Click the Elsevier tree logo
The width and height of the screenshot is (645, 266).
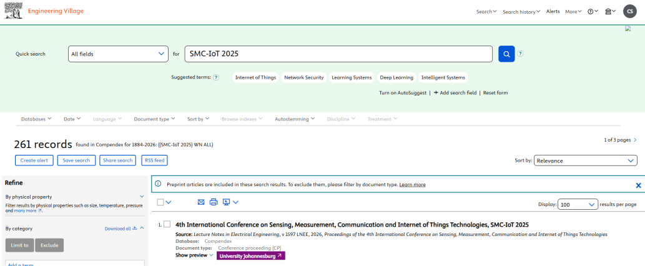(13, 11)
